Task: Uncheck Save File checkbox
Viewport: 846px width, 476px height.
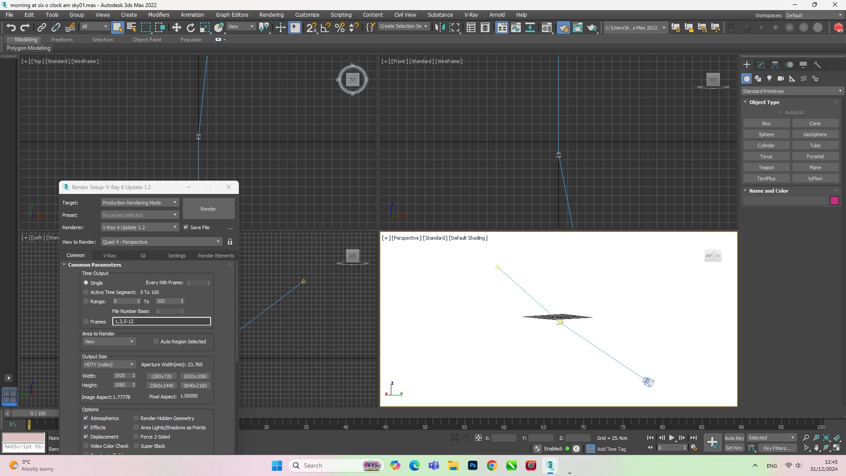Action: (x=186, y=227)
